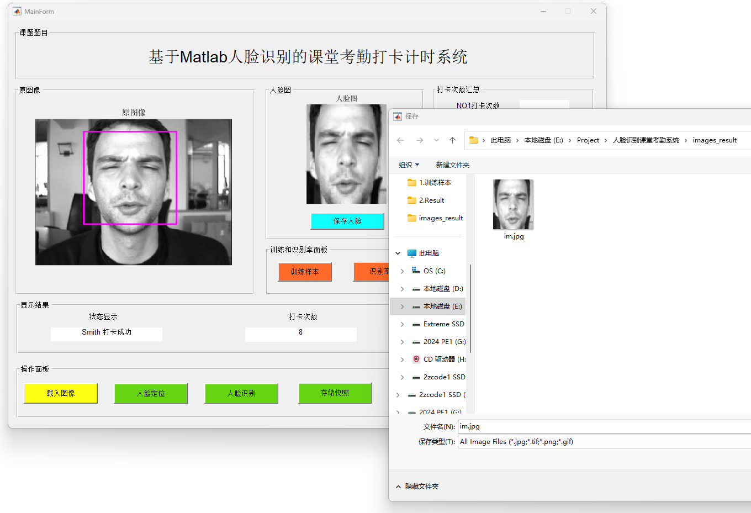The image size is (751, 513).
Task: Collapse the 此电脑 tree node
Action: click(x=398, y=253)
